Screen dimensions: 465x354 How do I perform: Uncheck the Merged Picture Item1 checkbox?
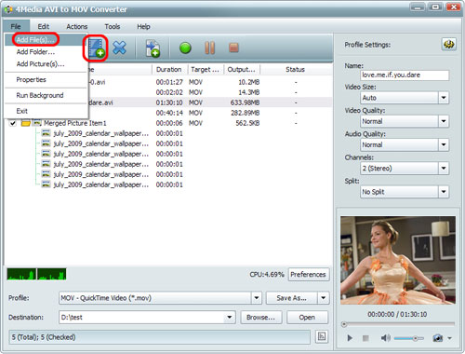click(13, 123)
